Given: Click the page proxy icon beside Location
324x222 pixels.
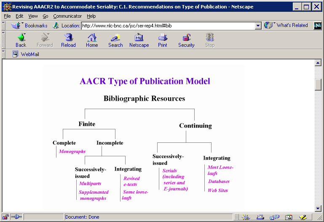Looking at the screenshot, I should coord(56,26).
